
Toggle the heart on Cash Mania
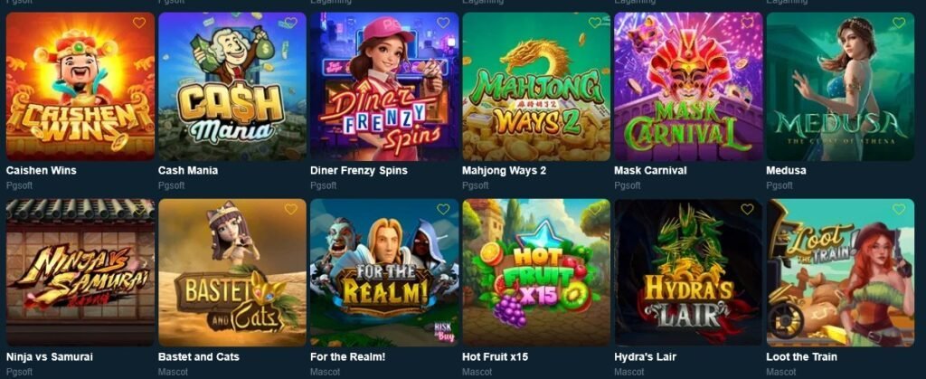[290, 23]
